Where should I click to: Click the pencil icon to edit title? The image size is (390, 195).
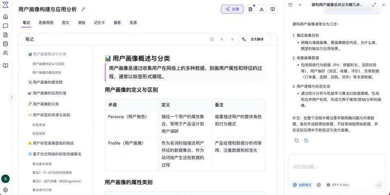(83, 9)
